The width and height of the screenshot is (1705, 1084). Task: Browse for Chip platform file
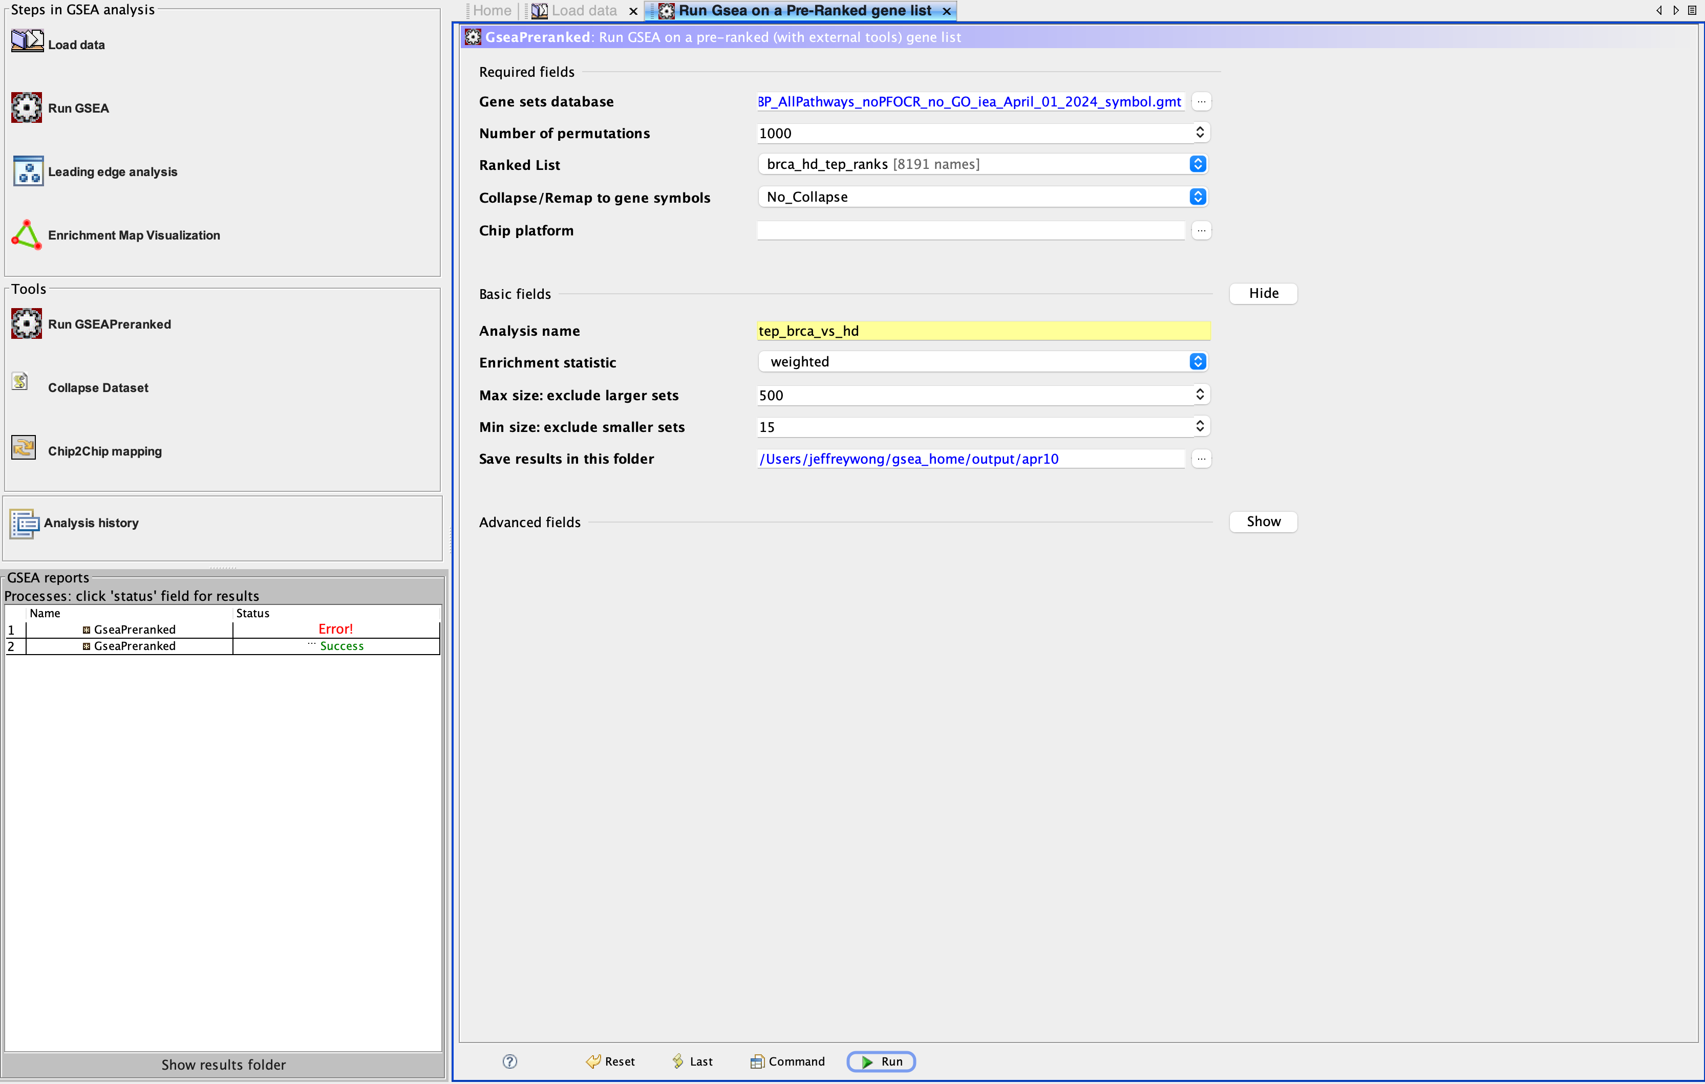coord(1202,230)
